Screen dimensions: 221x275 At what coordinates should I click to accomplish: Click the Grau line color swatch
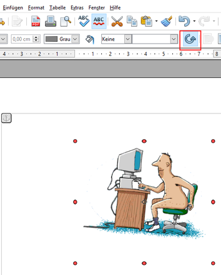coord(52,39)
